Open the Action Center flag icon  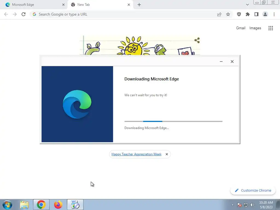pos(239,205)
